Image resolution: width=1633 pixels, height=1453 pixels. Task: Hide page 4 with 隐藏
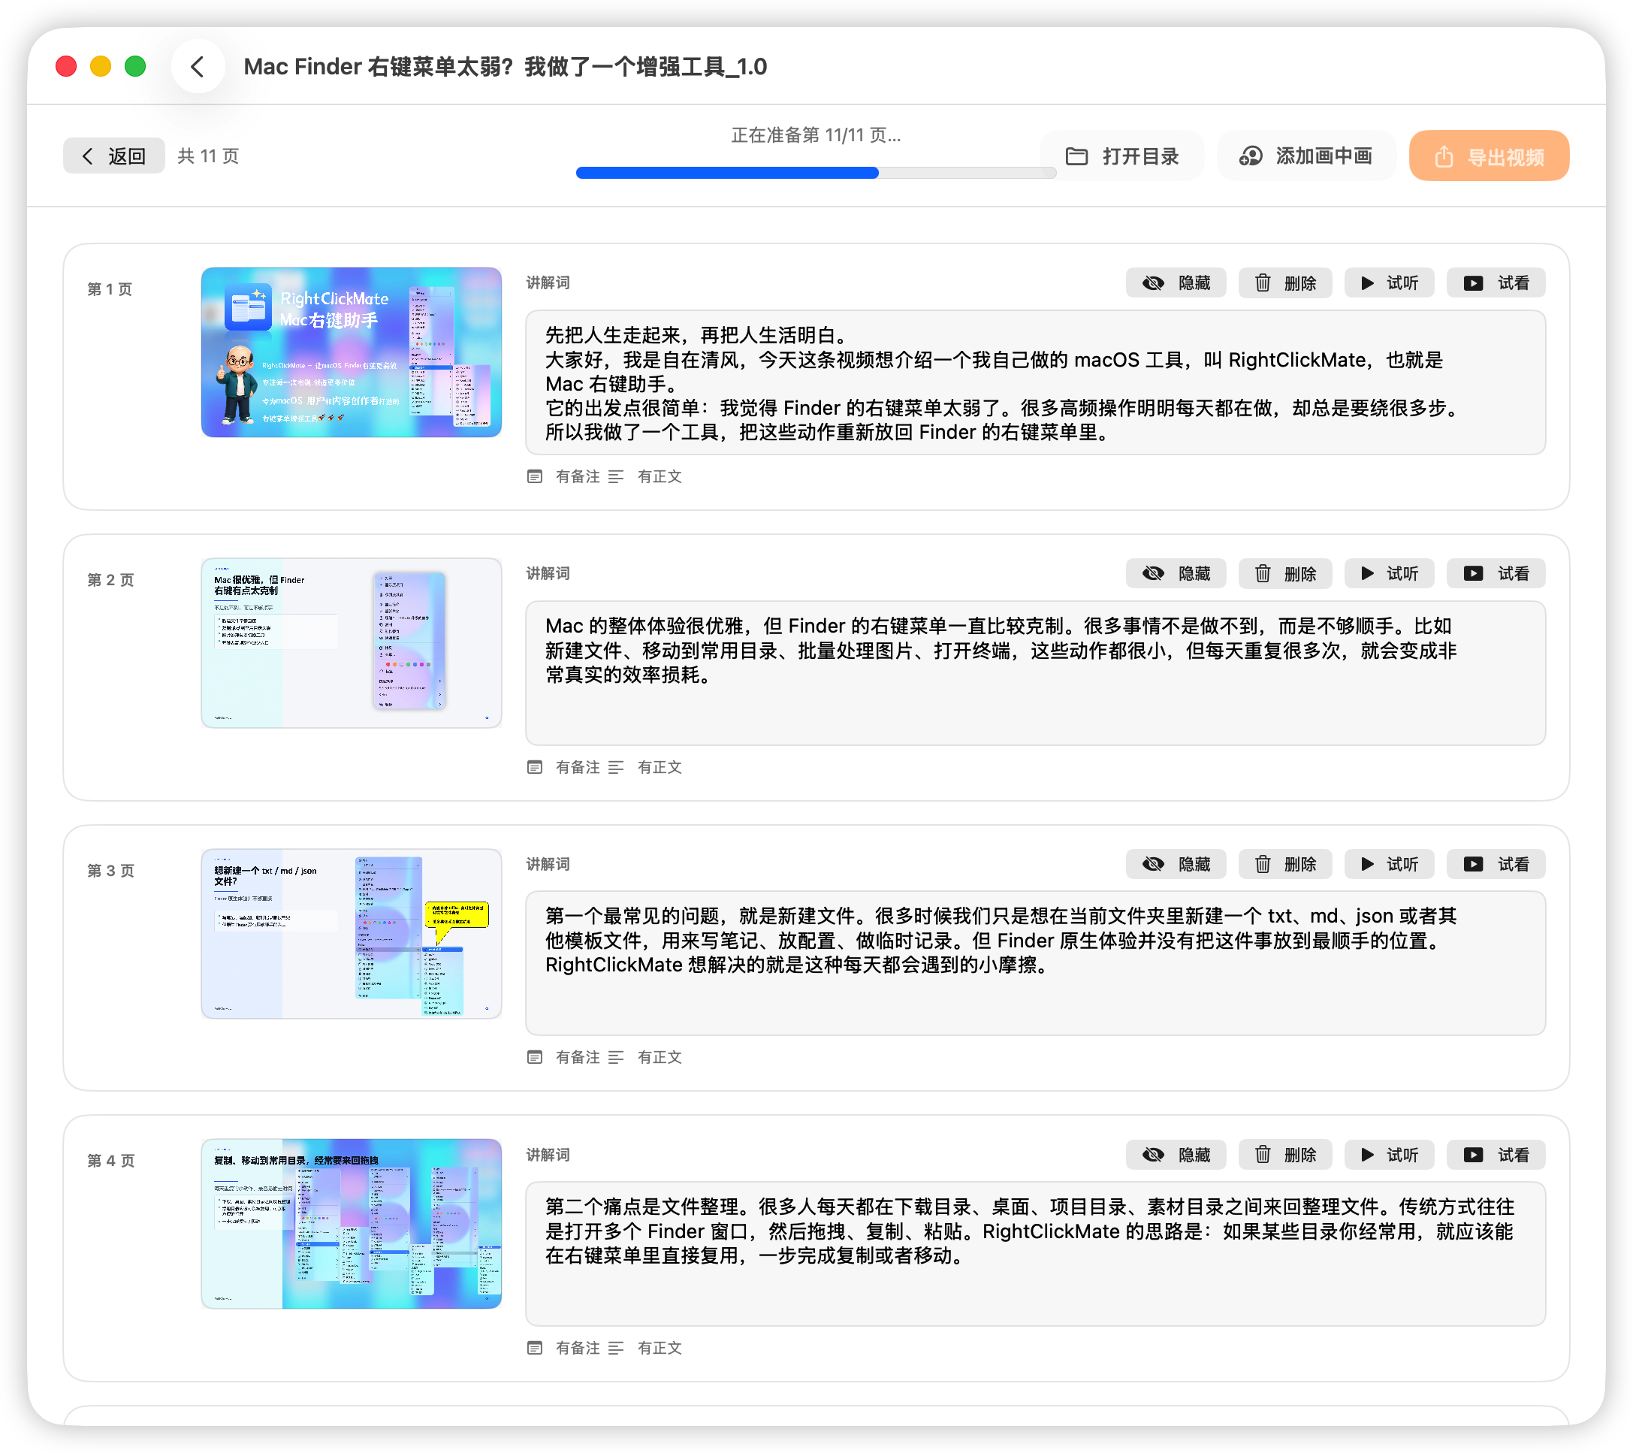(1176, 1155)
